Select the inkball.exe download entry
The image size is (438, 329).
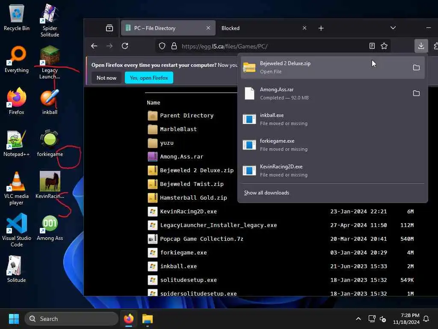tap(333, 119)
